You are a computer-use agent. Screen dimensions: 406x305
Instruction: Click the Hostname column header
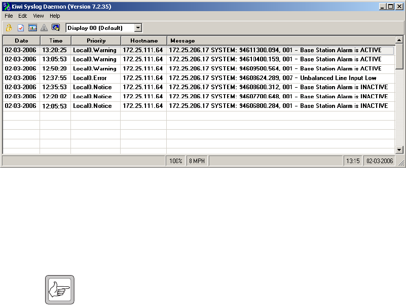click(144, 41)
